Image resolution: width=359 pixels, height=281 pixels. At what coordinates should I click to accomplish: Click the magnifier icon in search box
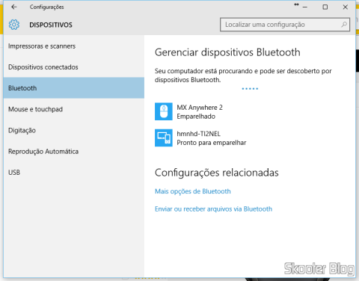click(x=344, y=25)
